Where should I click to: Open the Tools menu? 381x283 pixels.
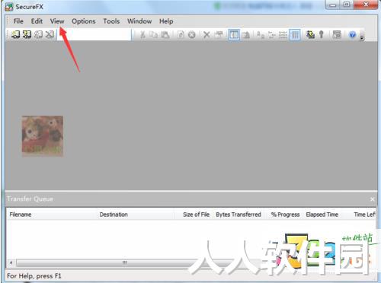[x=111, y=21]
